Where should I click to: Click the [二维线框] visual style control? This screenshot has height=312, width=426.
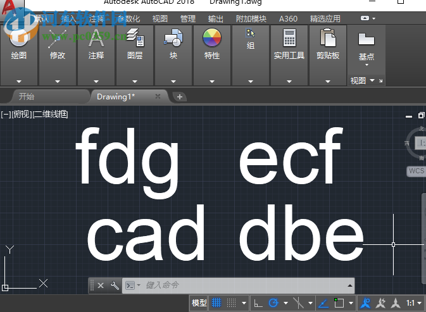pyautogui.click(x=50, y=115)
